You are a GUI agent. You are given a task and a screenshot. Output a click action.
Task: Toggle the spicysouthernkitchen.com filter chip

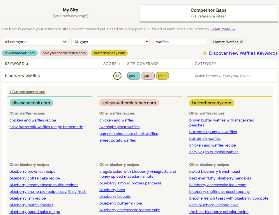coord(64,53)
